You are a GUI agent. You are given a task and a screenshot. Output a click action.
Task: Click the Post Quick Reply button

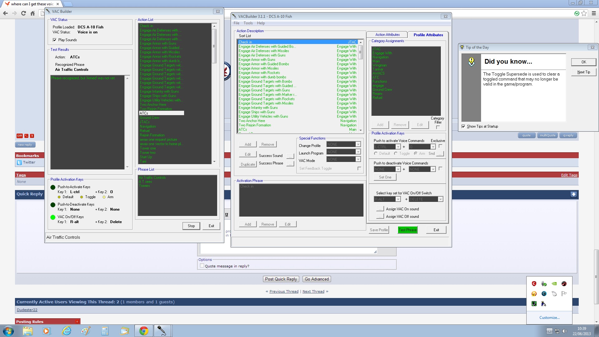pos(281,279)
